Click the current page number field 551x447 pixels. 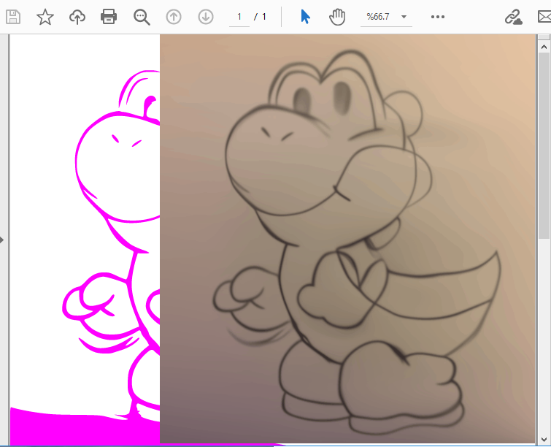(x=239, y=17)
